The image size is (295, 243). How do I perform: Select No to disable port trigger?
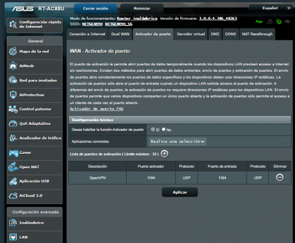coord(164,130)
